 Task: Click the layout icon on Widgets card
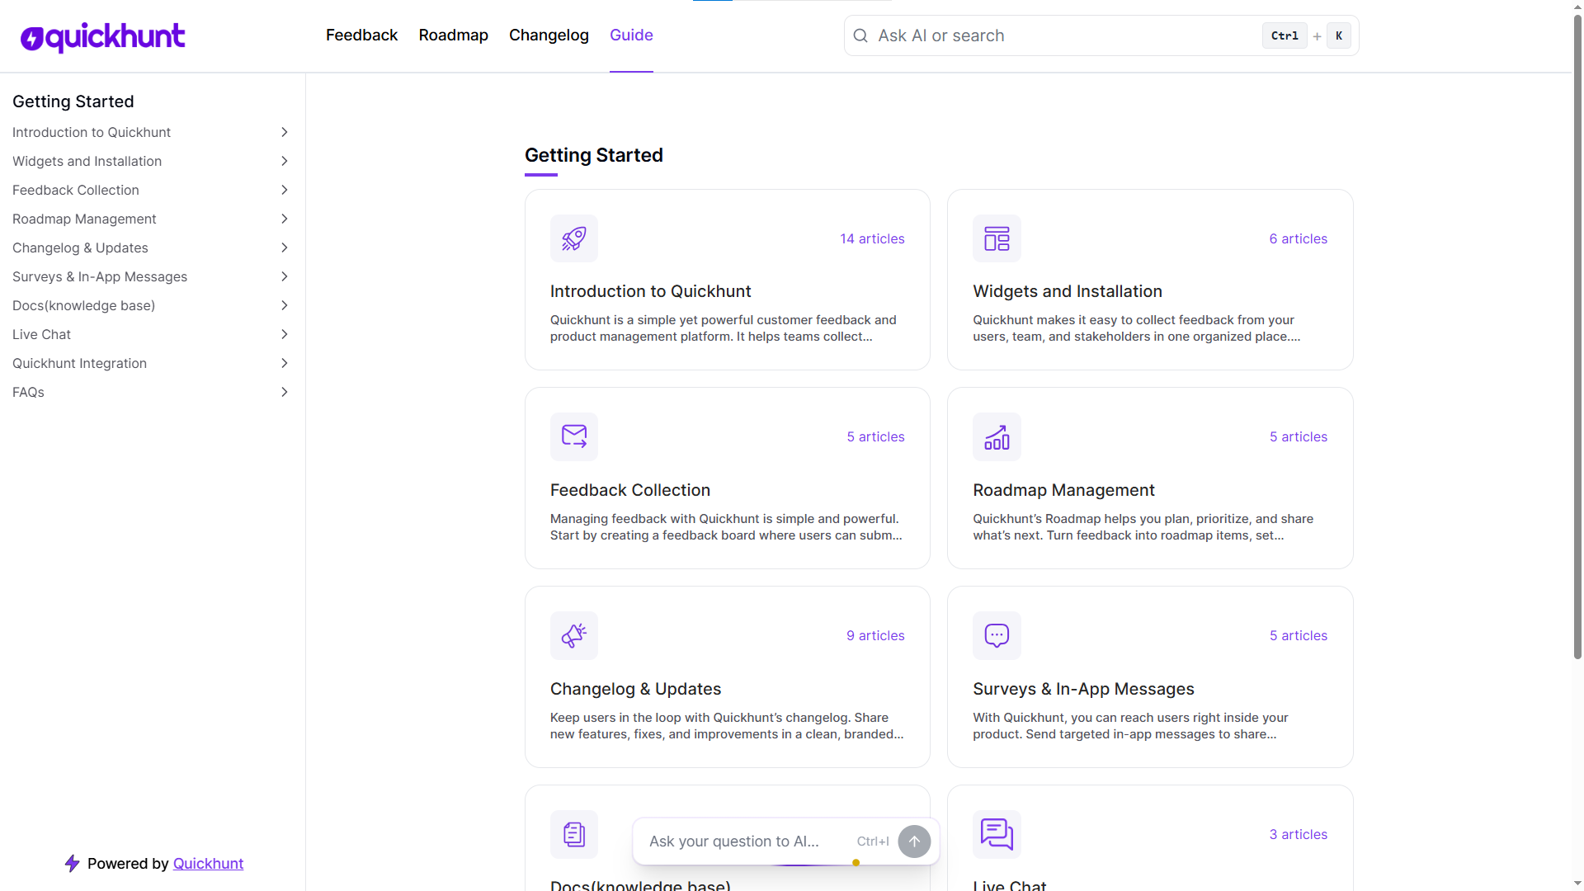997,238
